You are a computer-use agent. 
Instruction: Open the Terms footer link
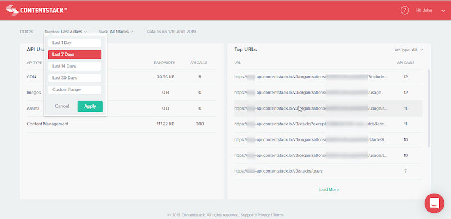pos(278,215)
